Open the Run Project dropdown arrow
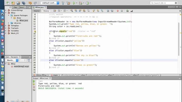 [x=76, y=3]
